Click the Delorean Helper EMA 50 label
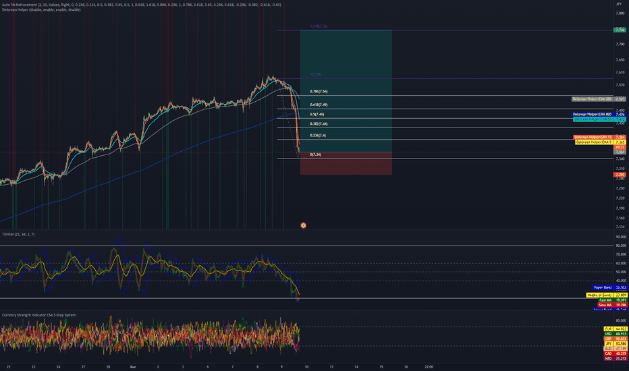 pos(593,119)
